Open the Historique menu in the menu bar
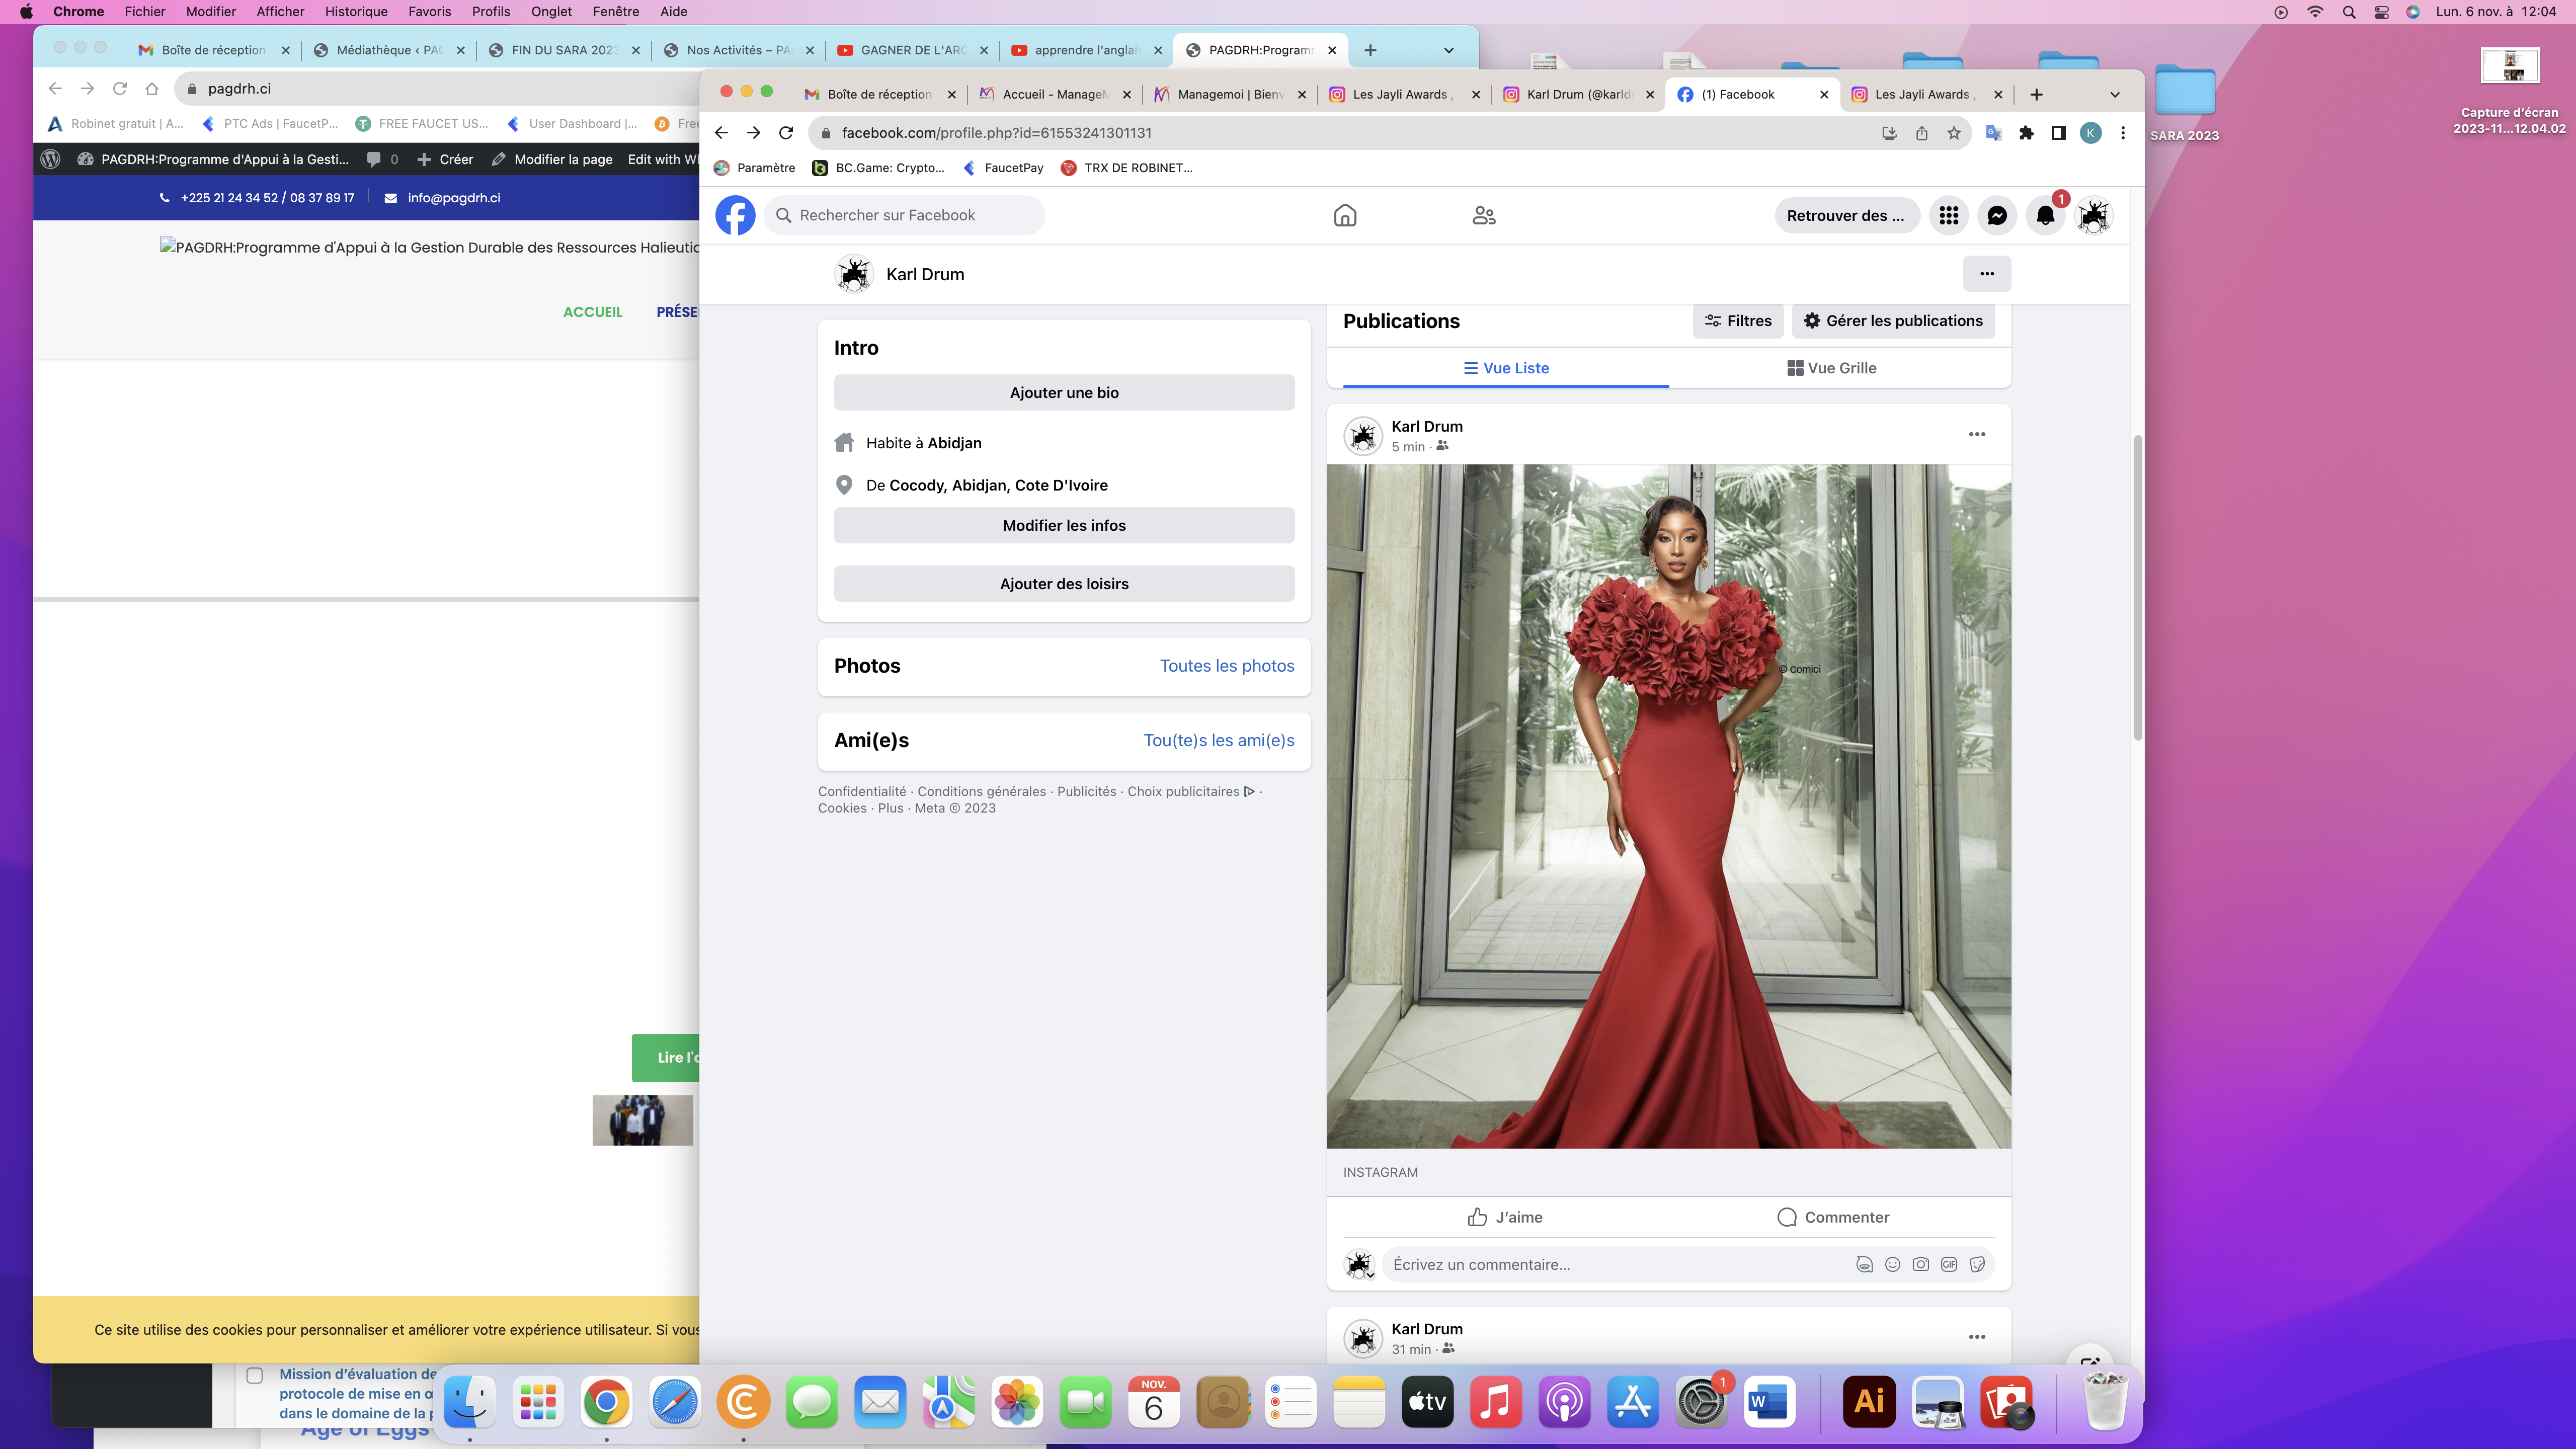The width and height of the screenshot is (2576, 1449). point(356,11)
